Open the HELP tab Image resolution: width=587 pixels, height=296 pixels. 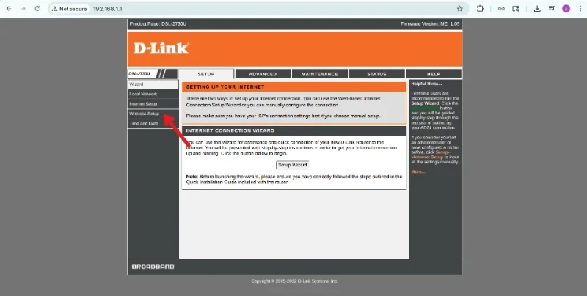(x=434, y=74)
